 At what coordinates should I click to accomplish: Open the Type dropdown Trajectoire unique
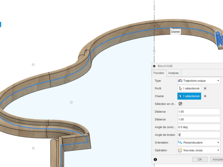[199, 81]
